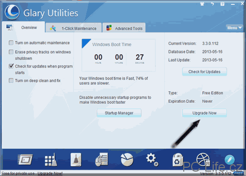
Task: Open the Disk Cleaner icon in bottom toolbar
Action: [x=25, y=159]
